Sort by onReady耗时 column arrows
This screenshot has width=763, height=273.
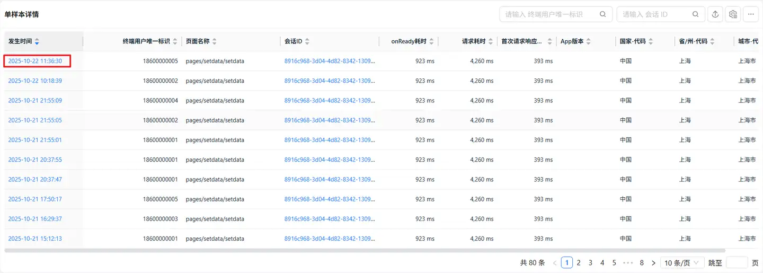432,41
